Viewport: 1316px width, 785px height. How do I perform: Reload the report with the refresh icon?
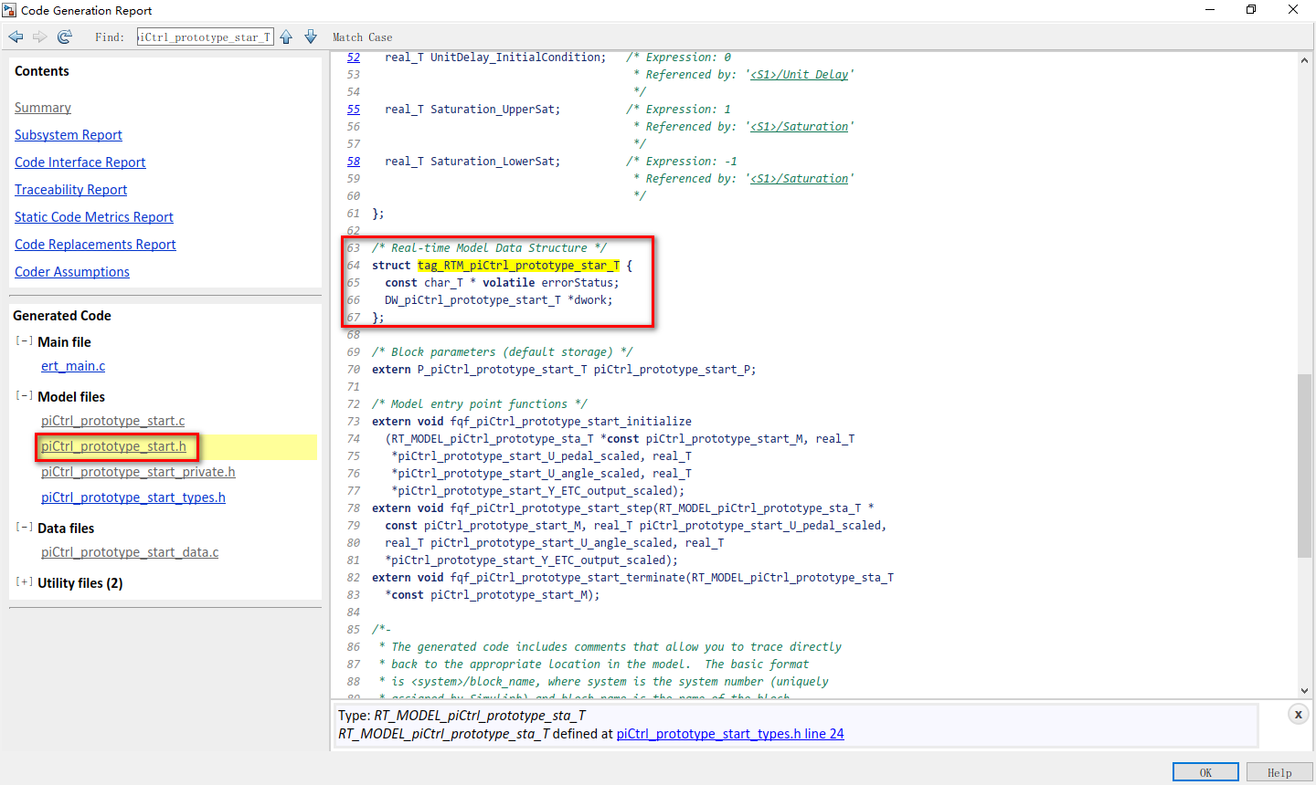tap(65, 37)
